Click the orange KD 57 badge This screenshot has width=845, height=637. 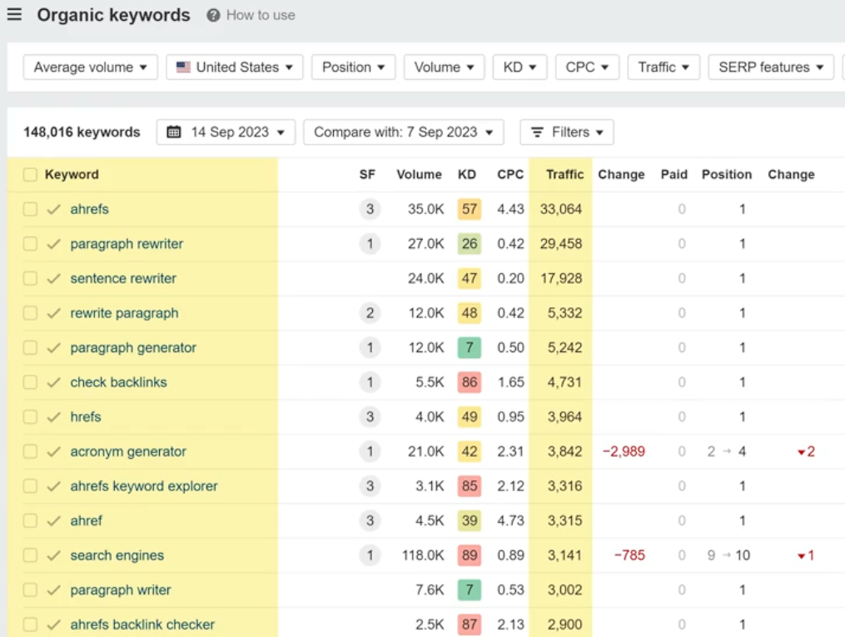point(470,209)
